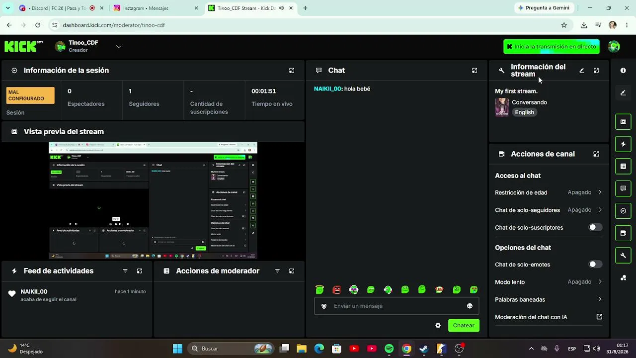Toggle the moderator actions list sidebar icon
This screenshot has height=358, width=636.
(623, 166)
